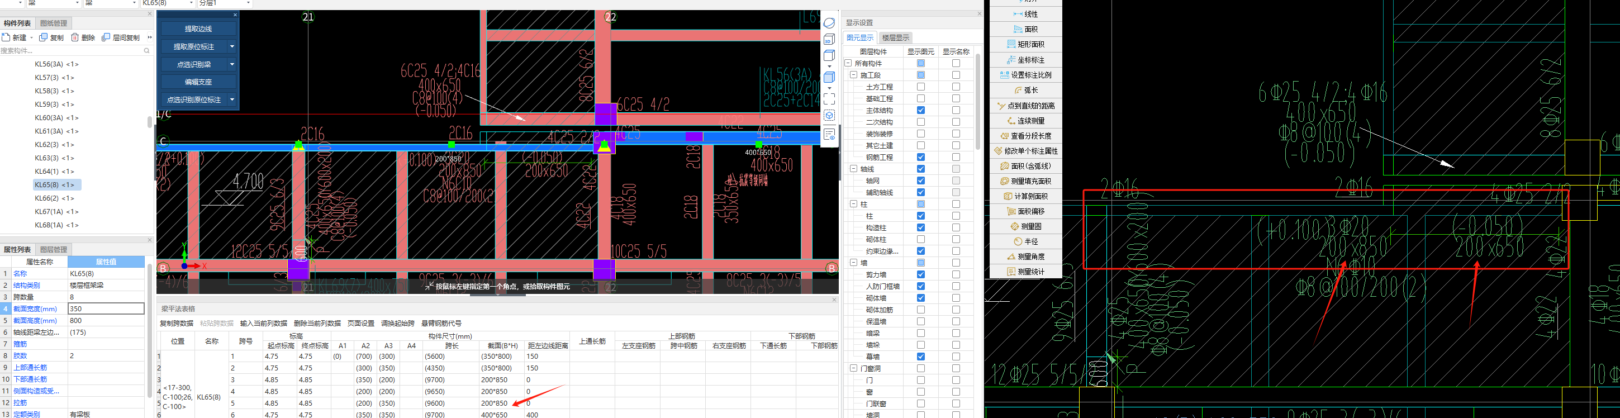Collapse the 施工段 tree node
The width and height of the screenshot is (1620, 418).
[853, 75]
